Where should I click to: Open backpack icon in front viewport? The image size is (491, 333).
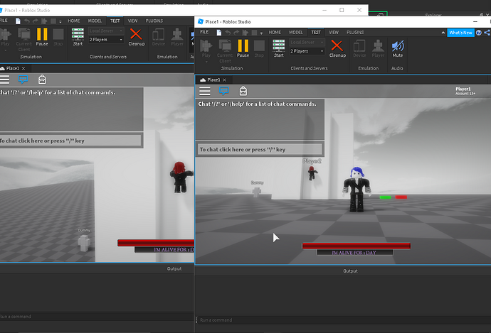click(243, 91)
